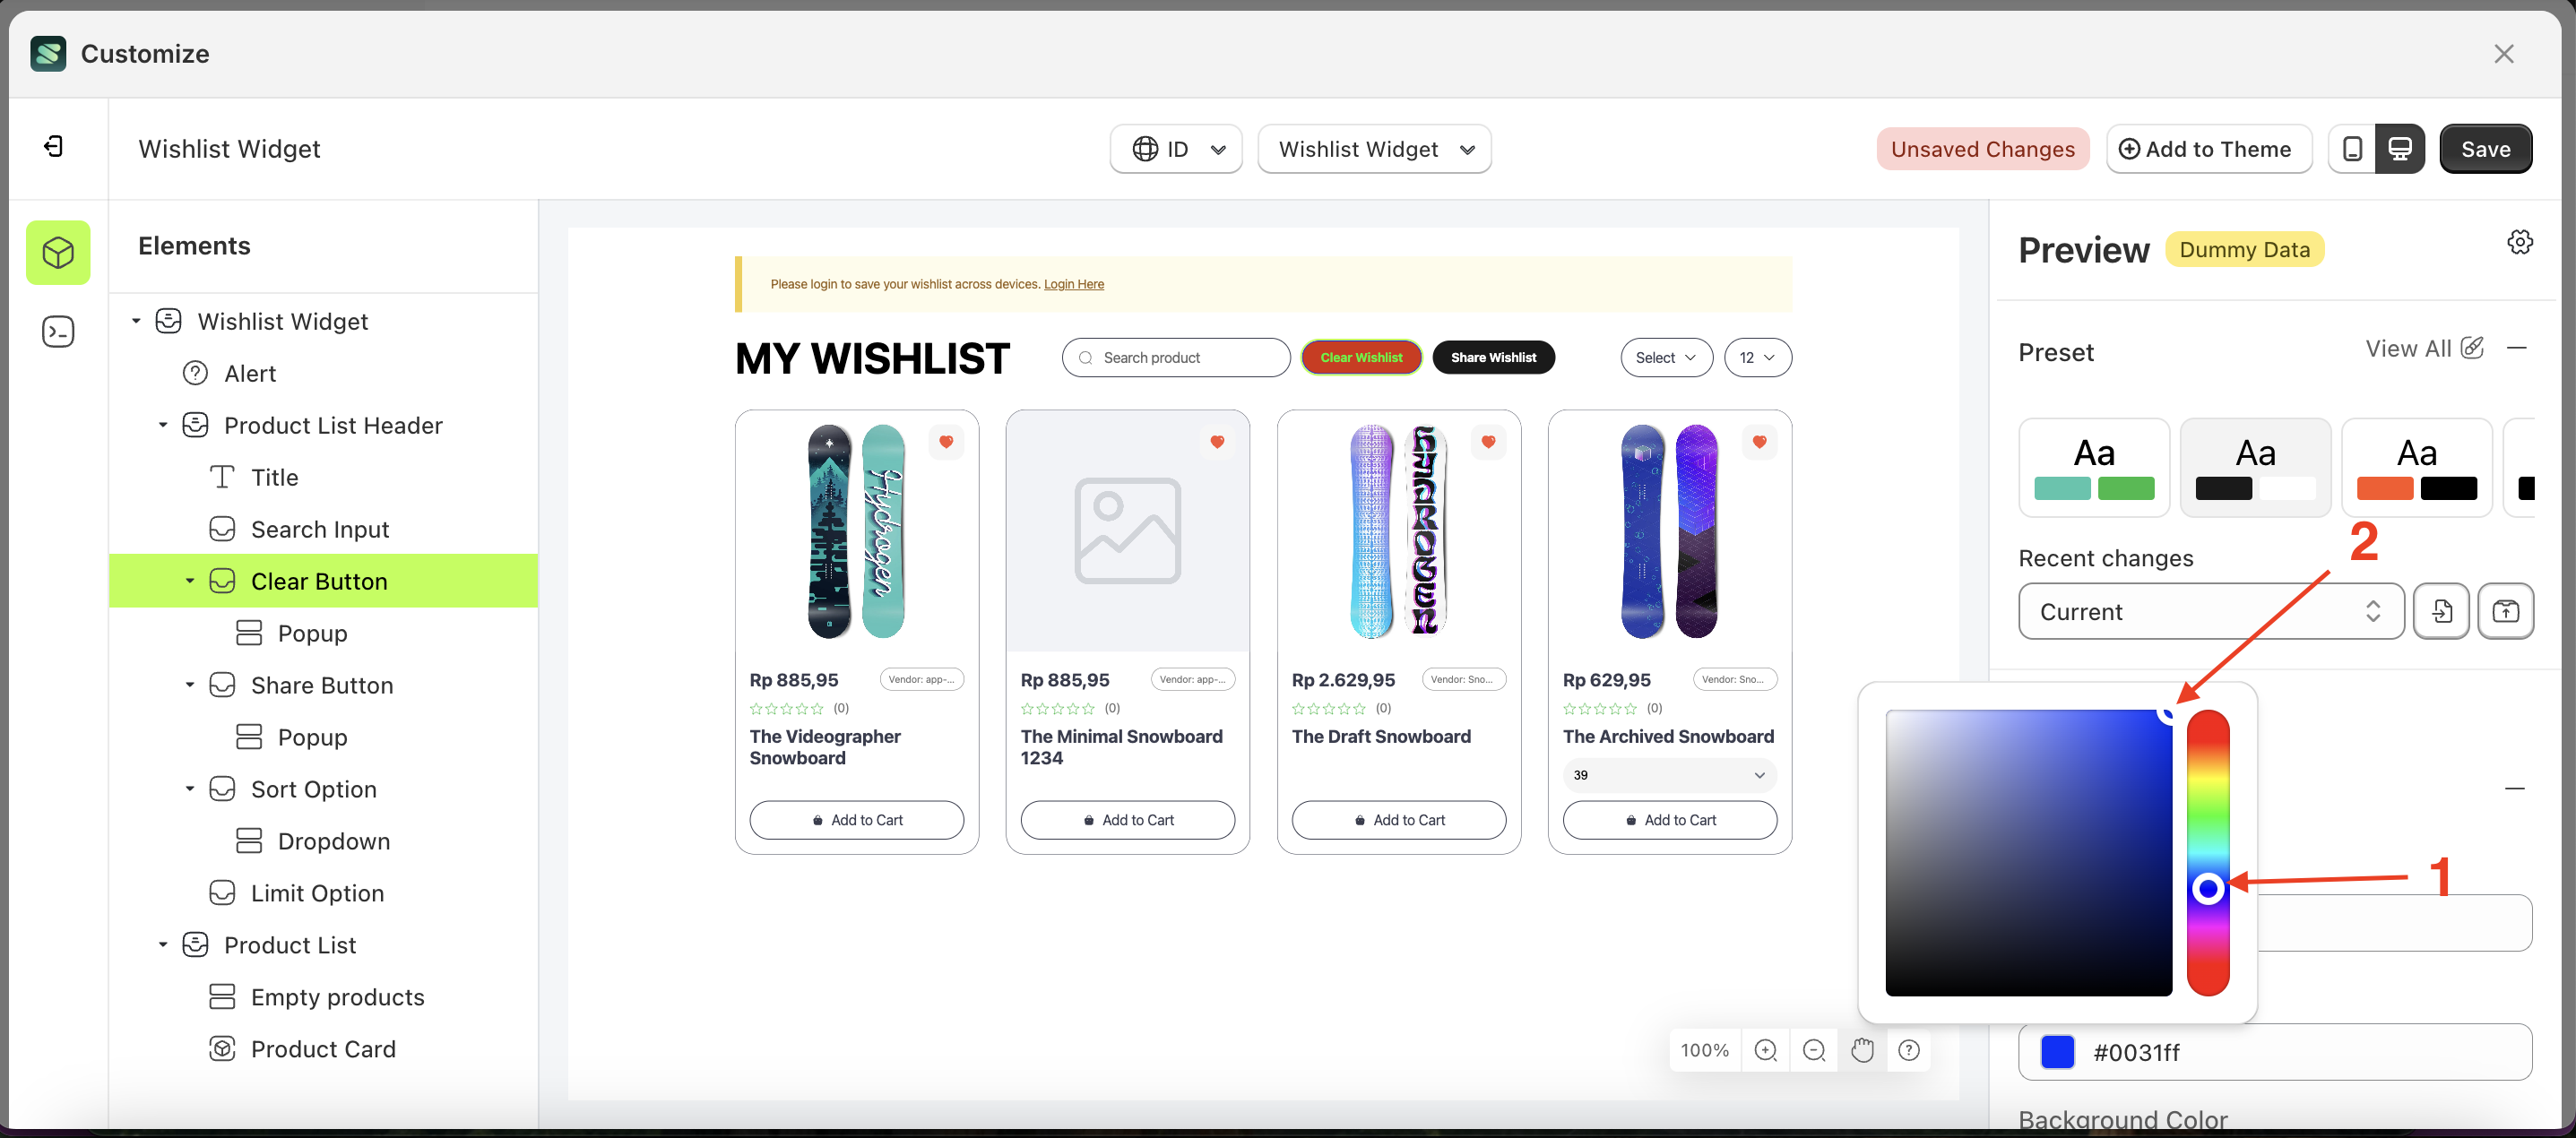Screen dimensions: 2576x1138
Task: Open the ID language dropdown
Action: (x=1176, y=149)
